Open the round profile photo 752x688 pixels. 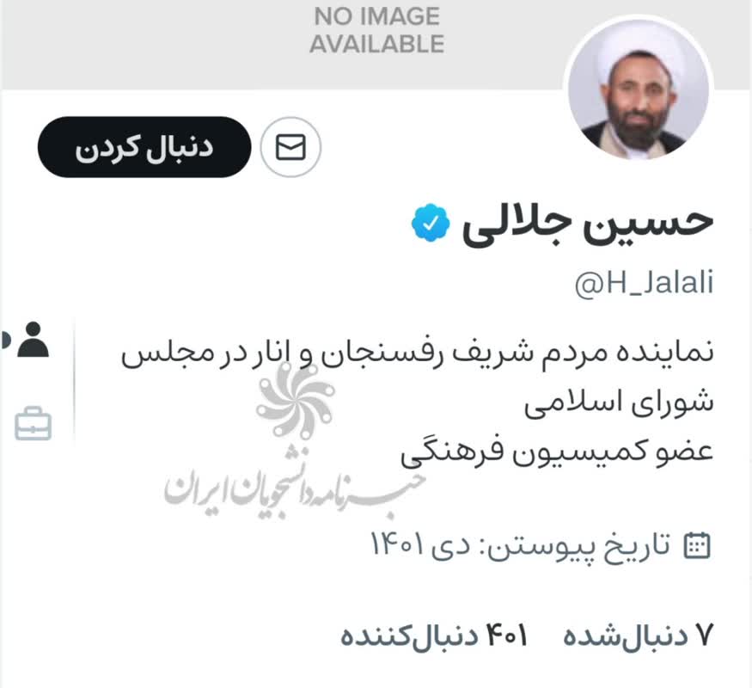639,89
